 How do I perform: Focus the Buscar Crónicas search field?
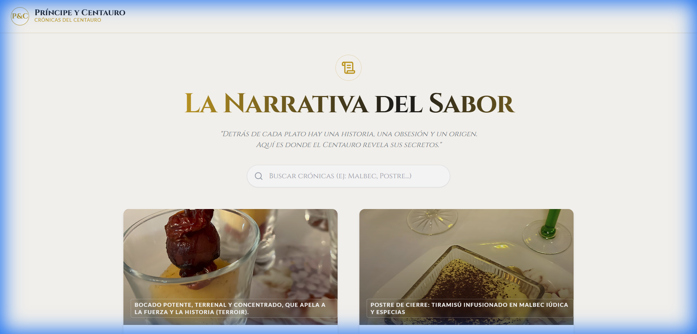click(x=348, y=176)
